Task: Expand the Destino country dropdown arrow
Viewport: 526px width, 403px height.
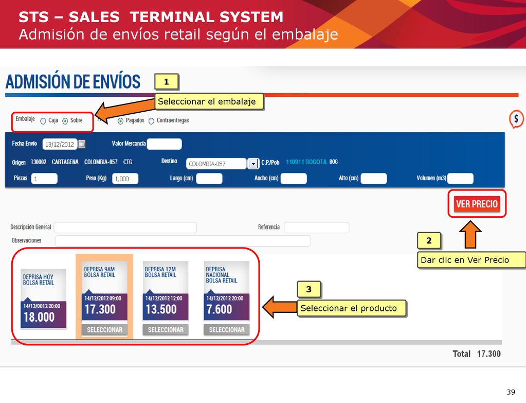Action: (x=253, y=164)
